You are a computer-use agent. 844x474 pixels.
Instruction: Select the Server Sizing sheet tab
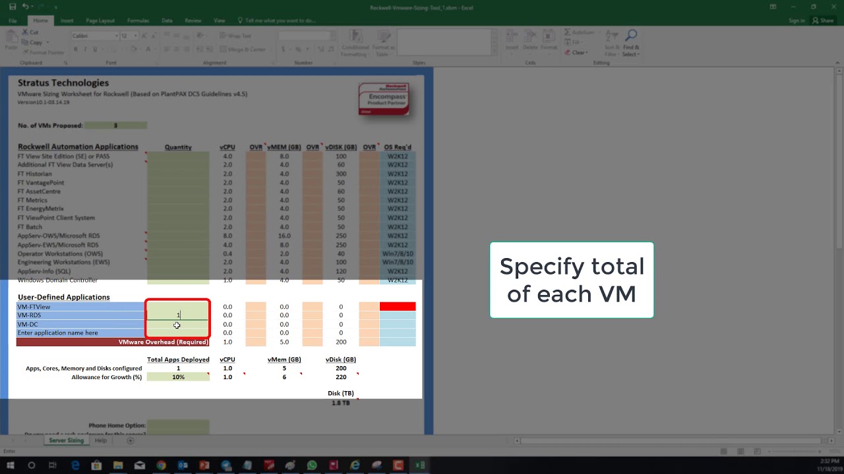[x=66, y=440]
